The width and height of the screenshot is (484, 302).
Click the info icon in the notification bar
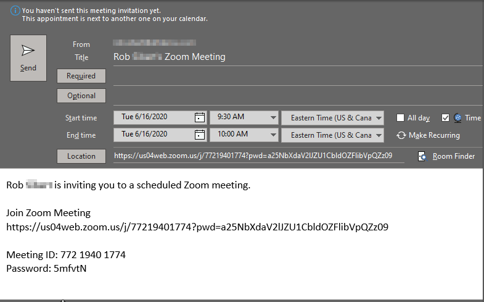[15, 10]
